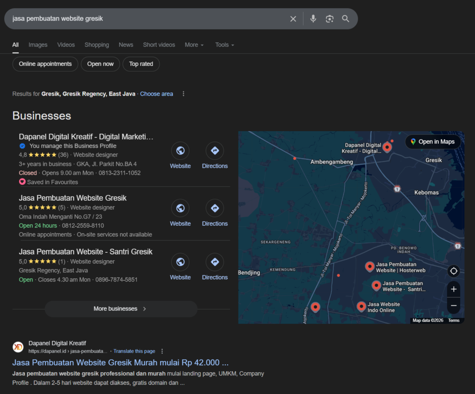This screenshot has height=394, width=475.
Task: Click Jasa Pembuatan Website Hosterweb map pin
Action: click(x=370, y=267)
